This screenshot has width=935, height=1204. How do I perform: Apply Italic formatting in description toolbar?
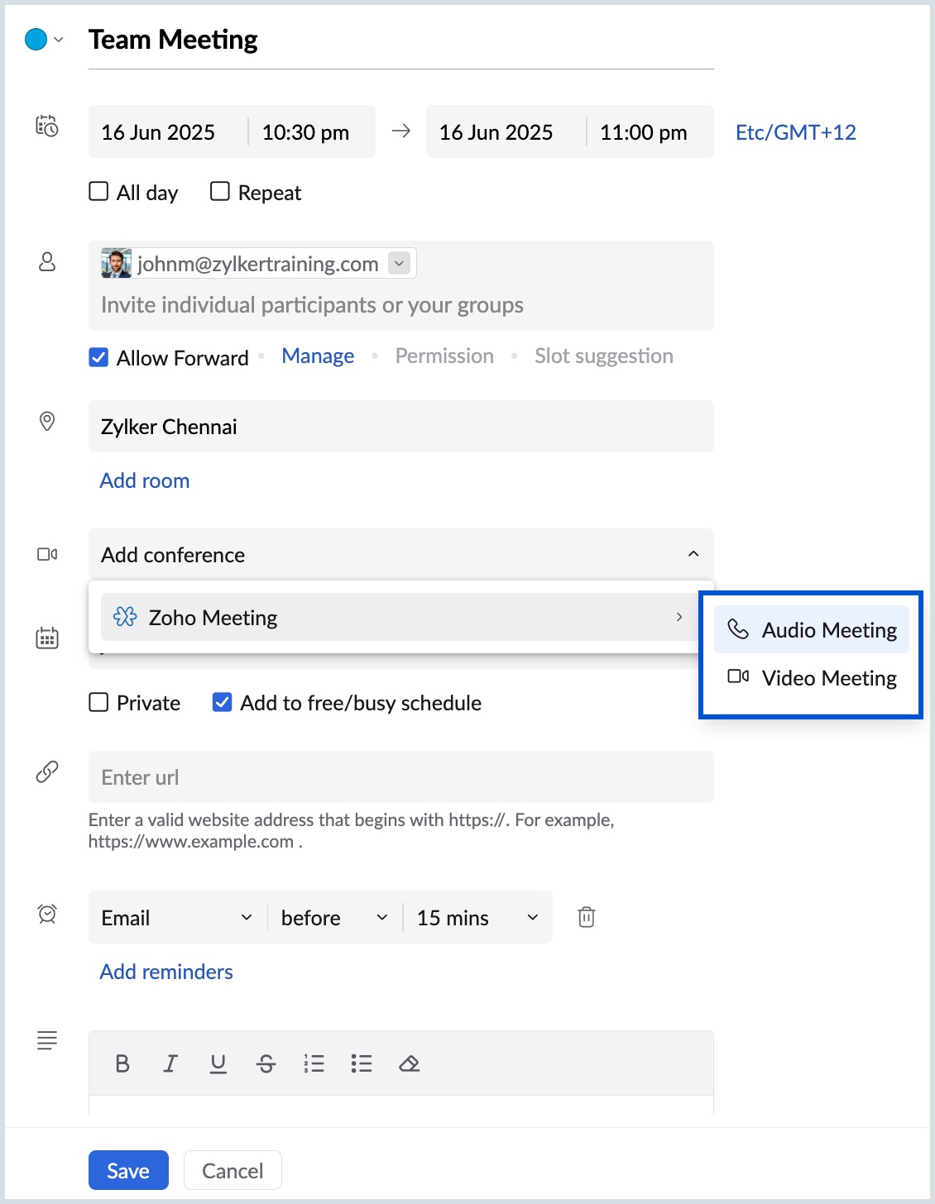[170, 1063]
